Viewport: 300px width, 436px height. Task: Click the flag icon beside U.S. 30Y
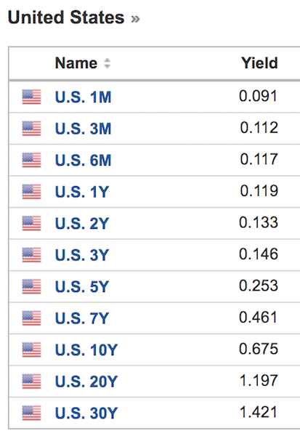pyautogui.click(x=32, y=413)
